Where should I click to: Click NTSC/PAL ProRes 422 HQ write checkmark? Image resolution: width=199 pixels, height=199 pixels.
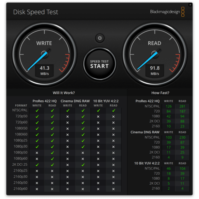pos(37,111)
